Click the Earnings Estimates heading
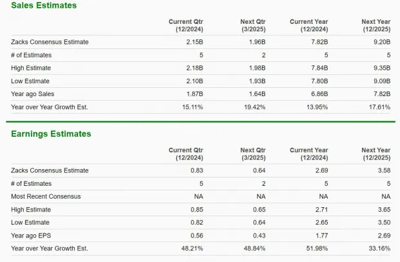 [x=51, y=134]
